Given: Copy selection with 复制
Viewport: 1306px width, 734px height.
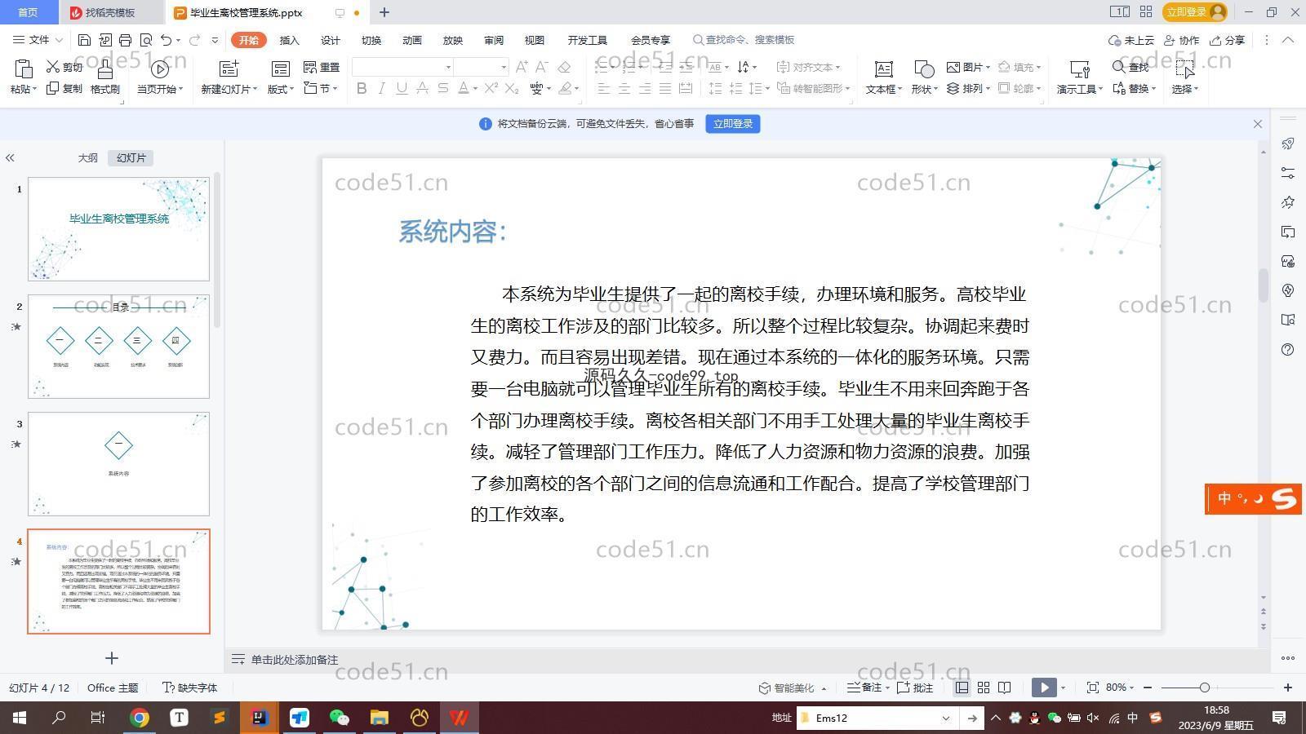Looking at the screenshot, I should (x=64, y=88).
